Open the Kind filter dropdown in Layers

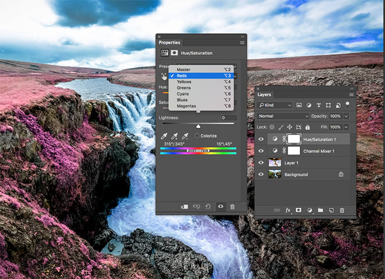point(275,105)
